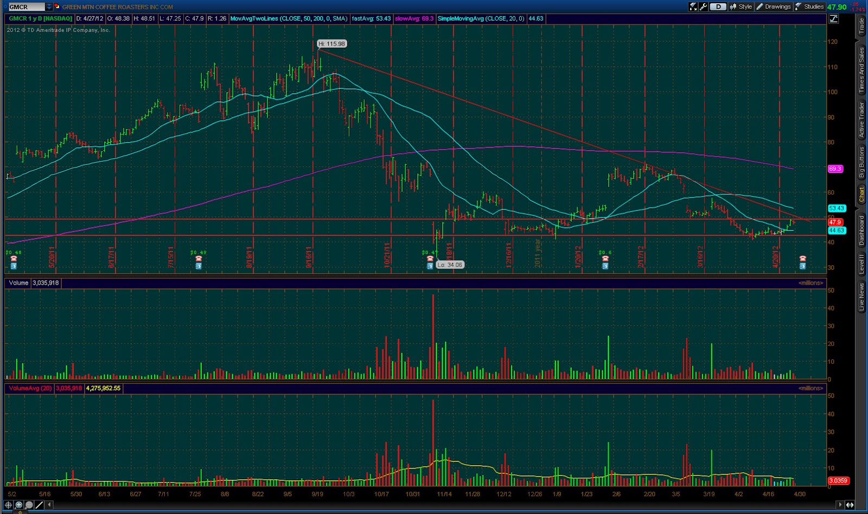Click the Hi: 115.98 price bubble
The image size is (868, 514).
tap(331, 44)
